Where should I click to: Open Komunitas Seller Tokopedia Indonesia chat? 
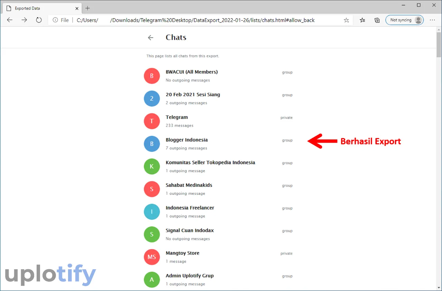pyautogui.click(x=218, y=166)
